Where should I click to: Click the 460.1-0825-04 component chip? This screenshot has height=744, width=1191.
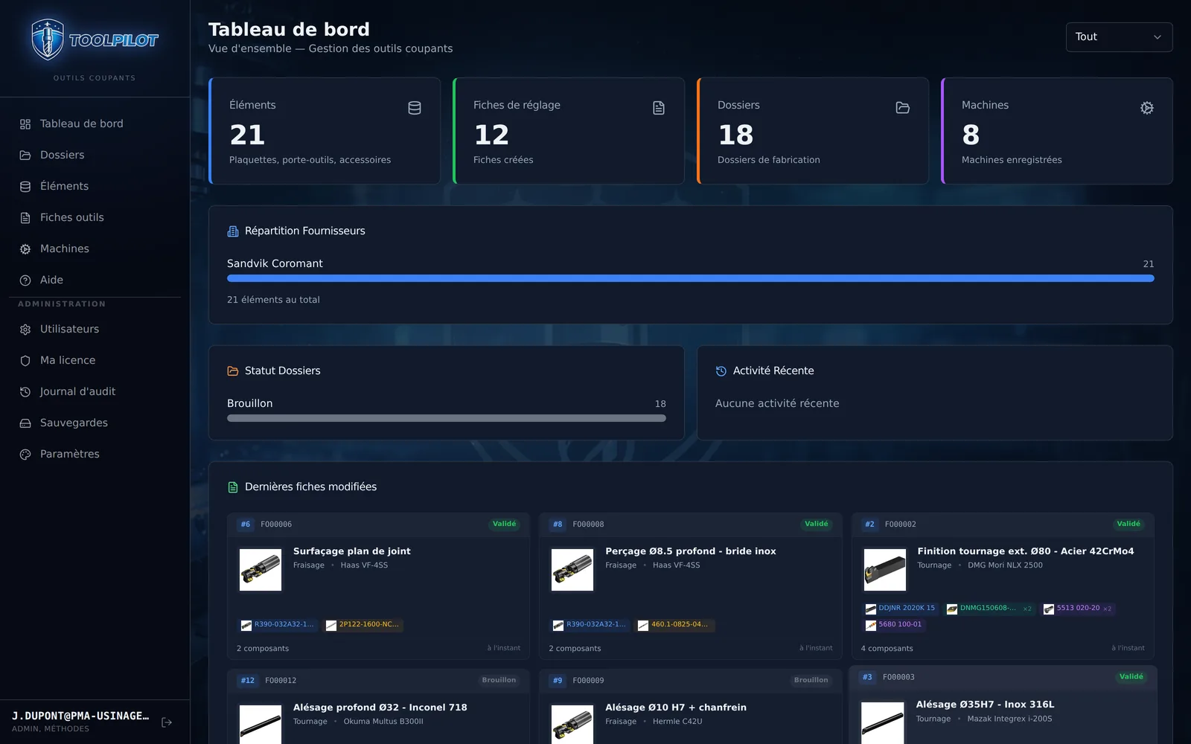tap(675, 625)
